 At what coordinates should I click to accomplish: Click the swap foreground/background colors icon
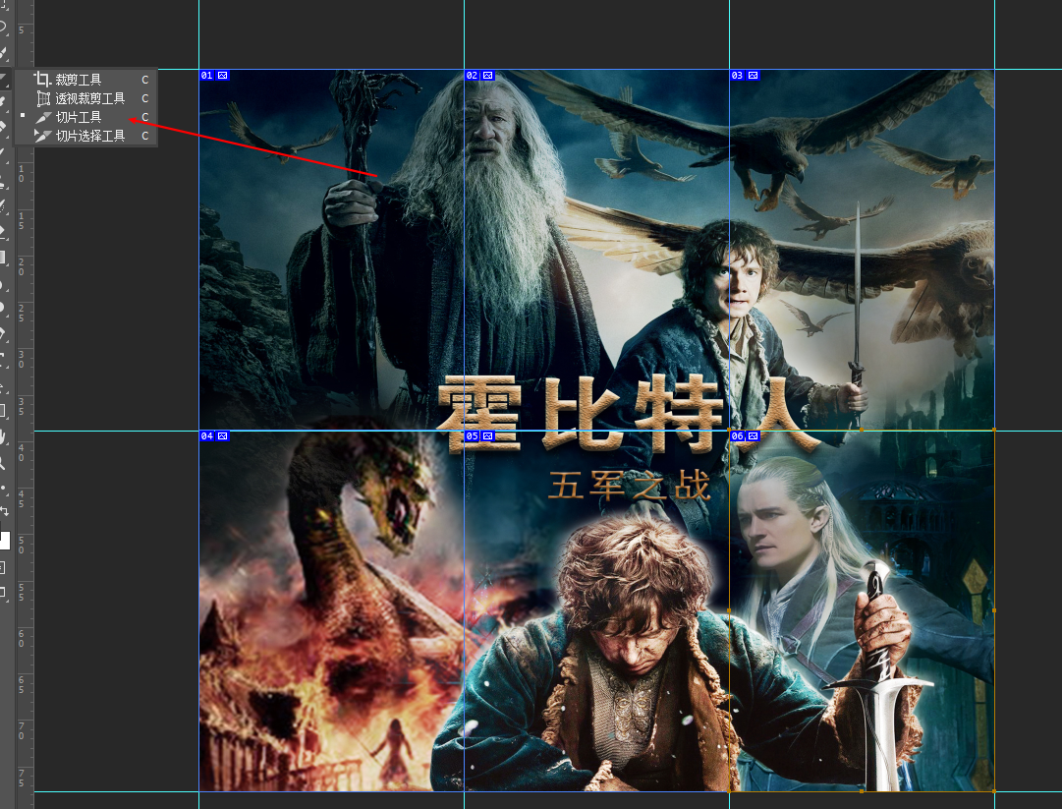(4, 510)
